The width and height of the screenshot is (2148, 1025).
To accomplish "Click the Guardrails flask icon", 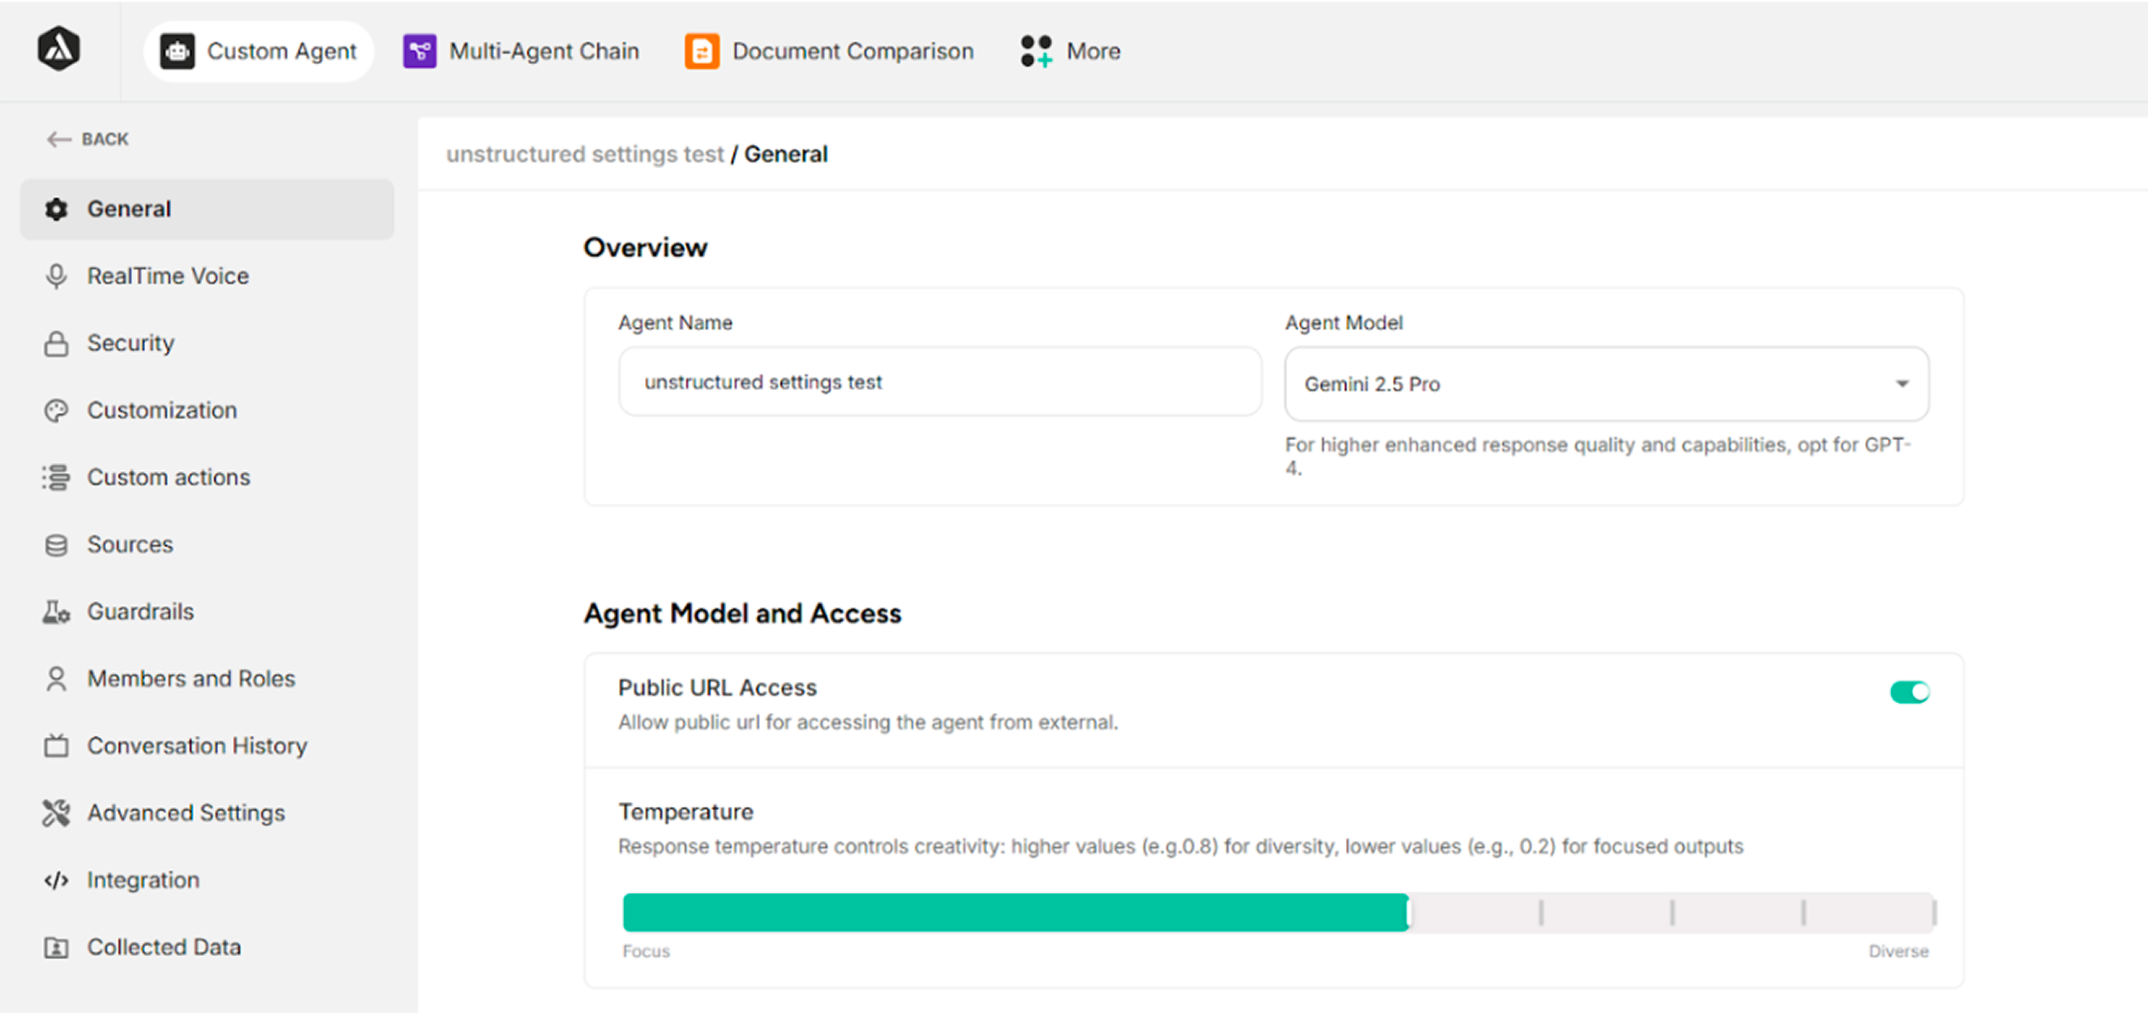I will (56, 611).
